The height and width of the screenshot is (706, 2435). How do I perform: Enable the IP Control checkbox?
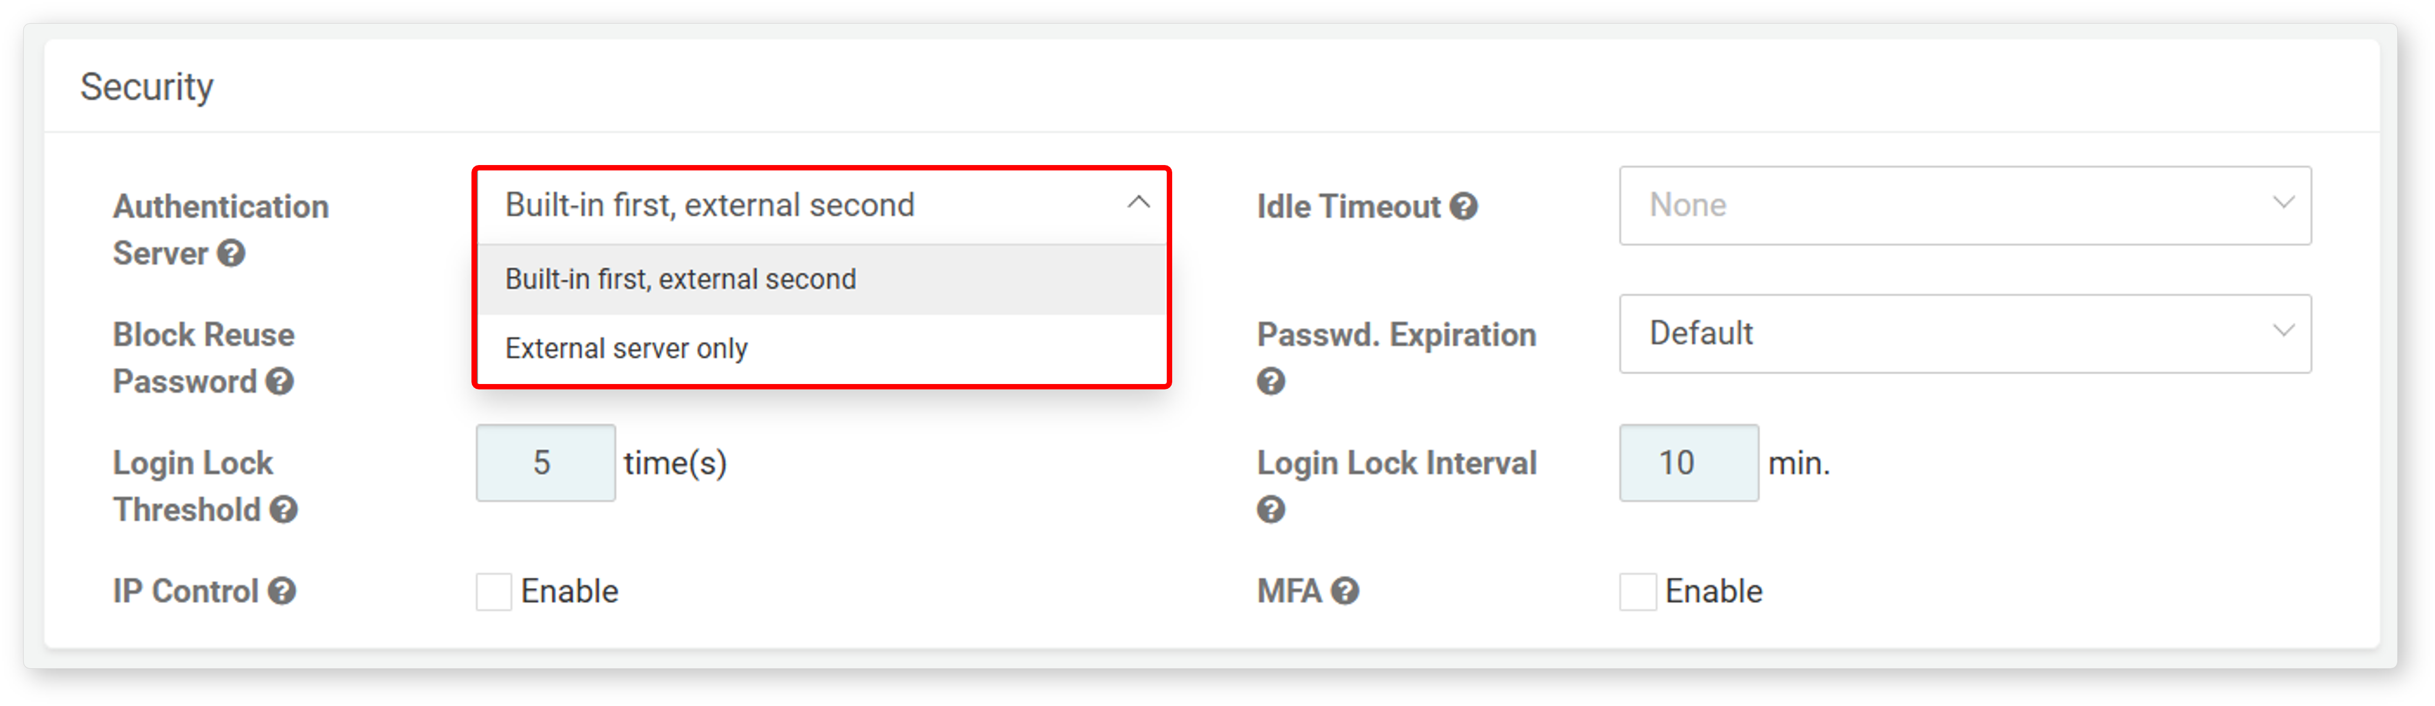point(494,592)
